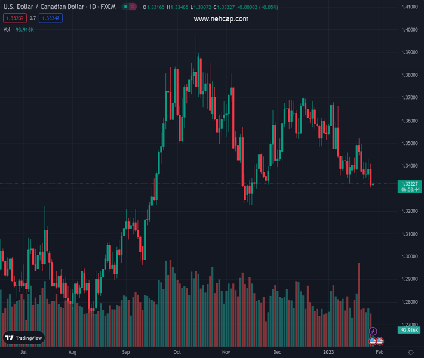Viewport: 424px width, 358px height.
Task: Click the www.nehcap.com watermark link
Action: pos(221,19)
